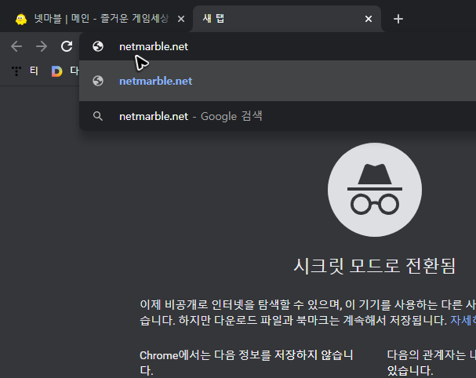This screenshot has width=476, height=378.
Task: Switch to the 넷마블 메인 tab
Action: (x=96, y=19)
